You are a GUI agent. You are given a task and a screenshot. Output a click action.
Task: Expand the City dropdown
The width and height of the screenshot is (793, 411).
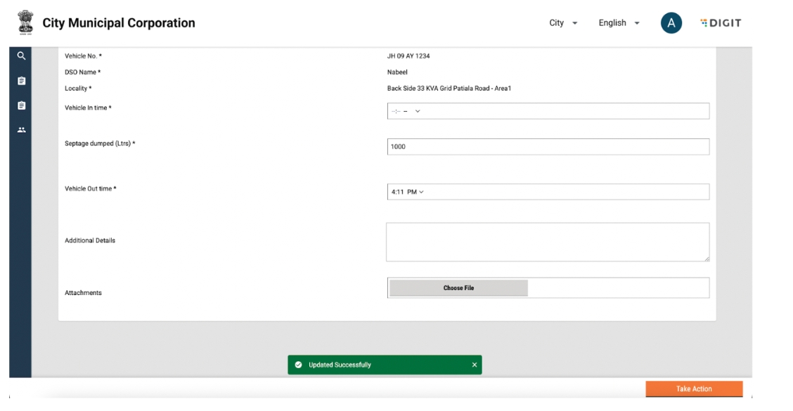(563, 23)
